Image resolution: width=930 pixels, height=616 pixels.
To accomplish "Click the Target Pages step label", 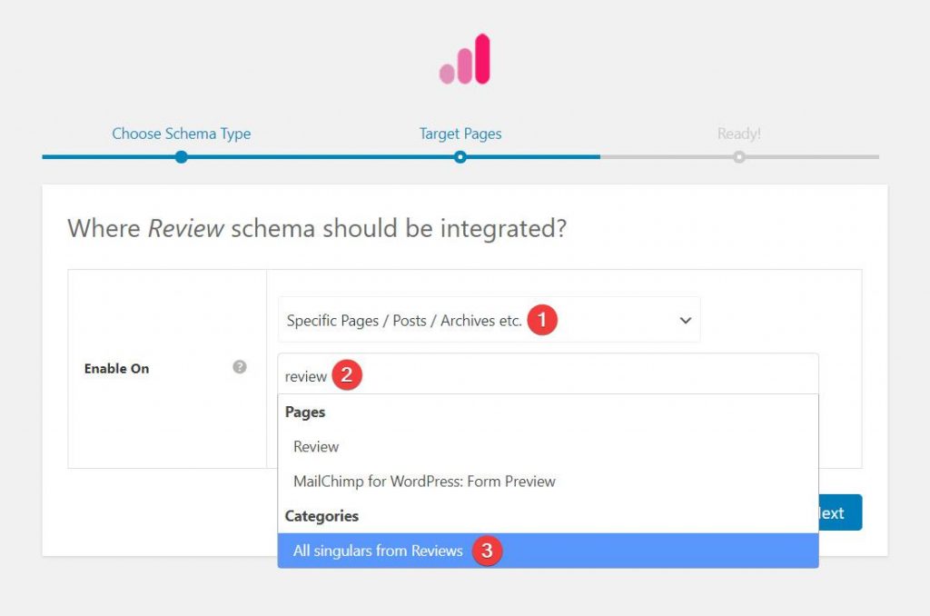I will coord(460,133).
